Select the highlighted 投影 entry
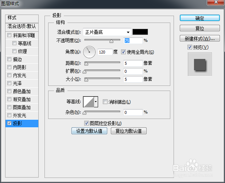 pyautogui.click(x=22, y=123)
